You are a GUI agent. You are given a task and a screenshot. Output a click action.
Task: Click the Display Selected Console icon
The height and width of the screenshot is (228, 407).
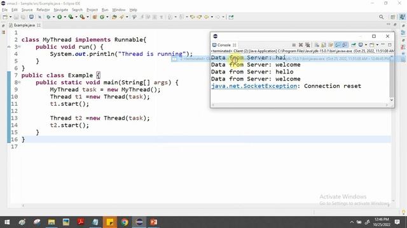[361, 45]
